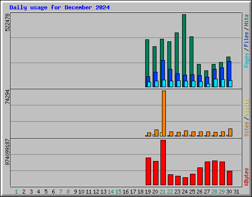The width and height of the screenshot is (252, 197).
Task: Click the day 28 label on the axis
Action: 214,192
